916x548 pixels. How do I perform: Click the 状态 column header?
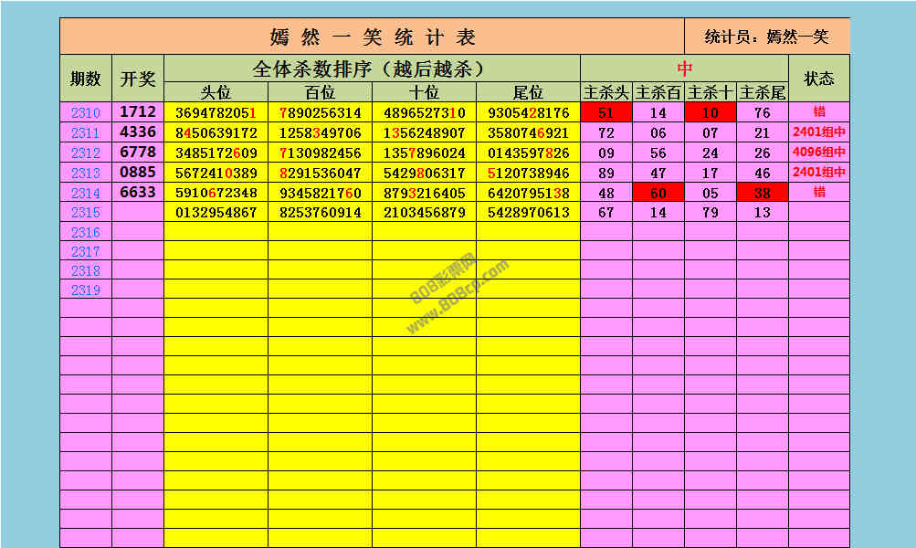(818, 79)
